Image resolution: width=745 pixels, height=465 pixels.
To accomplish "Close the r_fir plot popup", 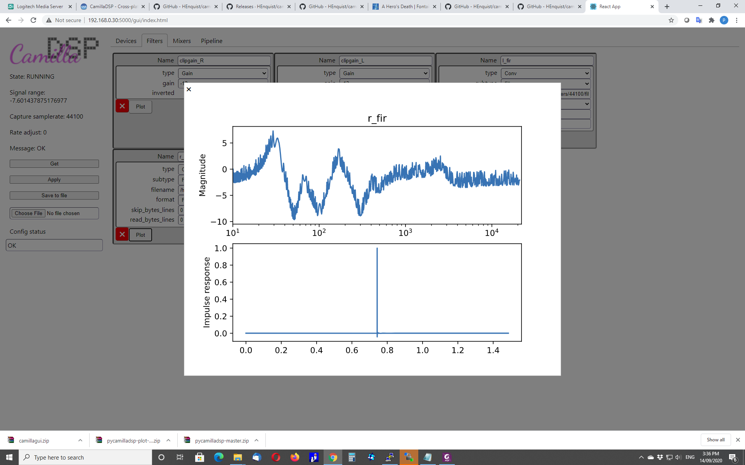I will pyautogui.click(x=189, y=90).
